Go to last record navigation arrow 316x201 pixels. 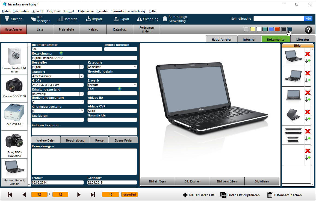coord(93,195)
